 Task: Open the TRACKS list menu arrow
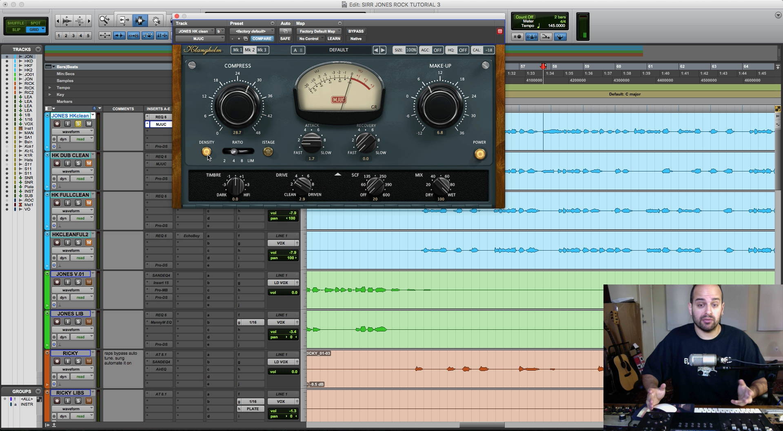(38, 49)
